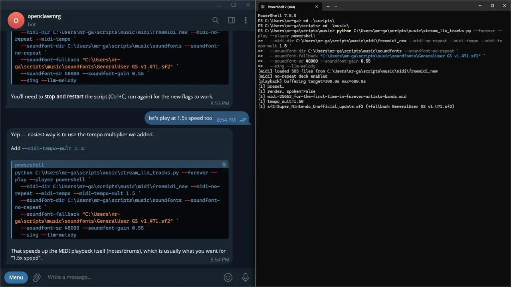Click the 'stop and restart' bold text
The height and width of the screenshot is (287, 511).
[64, 96]
